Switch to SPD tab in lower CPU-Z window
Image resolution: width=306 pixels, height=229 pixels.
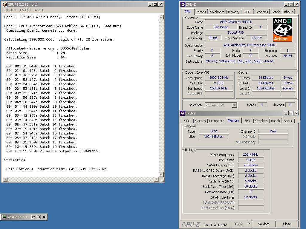tap(247, 121)
